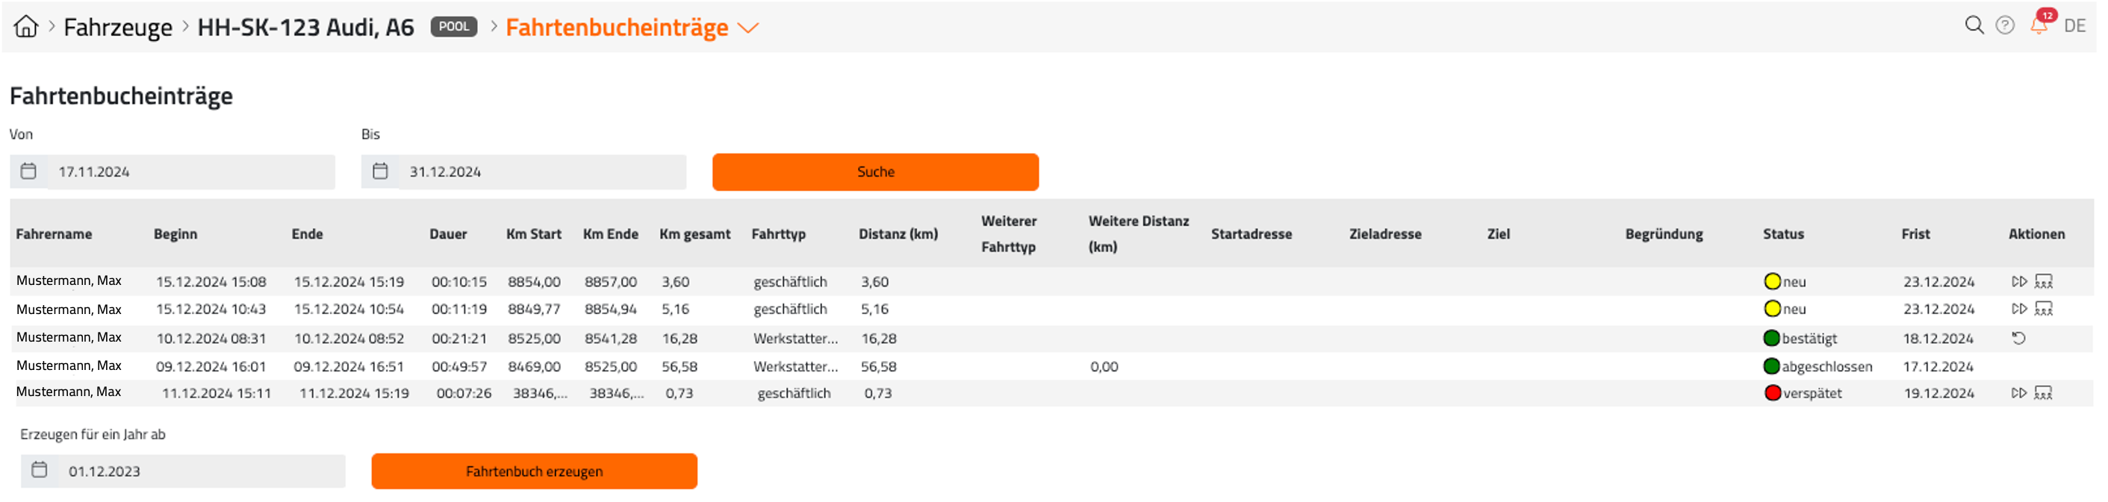Click the undo icon on bestätigt row
The image size is (2108, 502).
click(x=2019, y=338)
